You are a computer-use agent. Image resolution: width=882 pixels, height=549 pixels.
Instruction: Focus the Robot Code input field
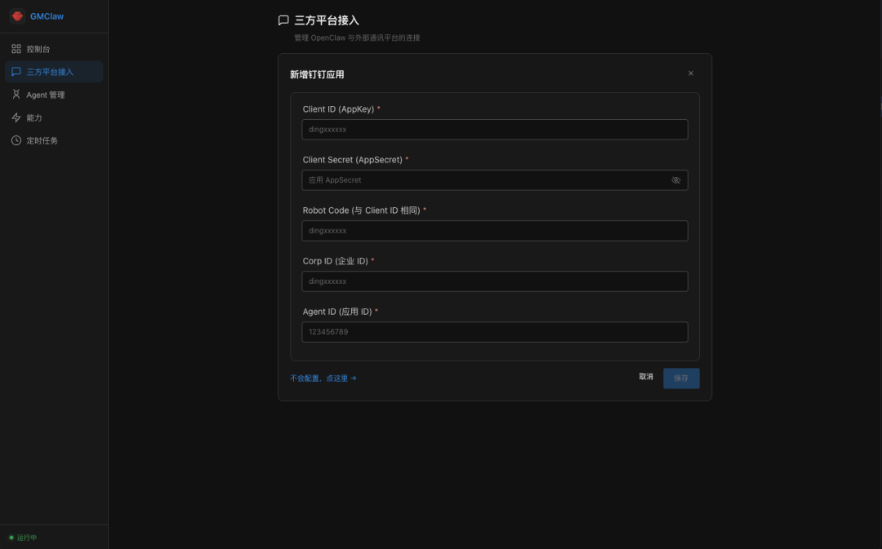(494, 230)
